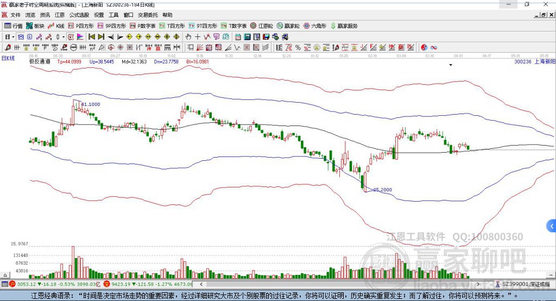This screenshot has height=301, width=556.
Task: Click the 41.1000 high price label
Action: point(91,104)
